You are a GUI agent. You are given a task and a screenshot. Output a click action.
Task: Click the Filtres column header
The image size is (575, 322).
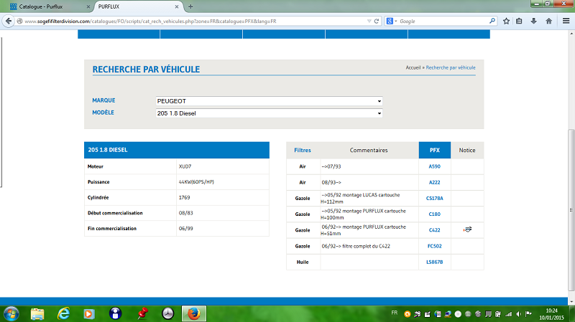[x=303, y=150]
